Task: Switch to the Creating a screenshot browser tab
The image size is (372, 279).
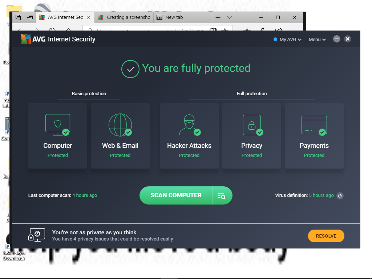Action: coord(124,17)
